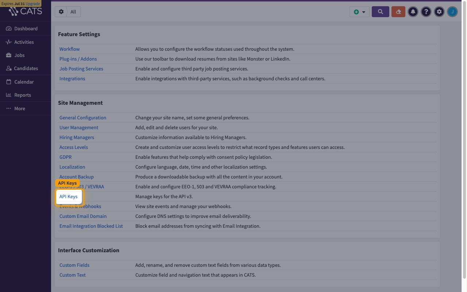This screenshot has width=467, height=292.
Task: Click text "Change your site name, set some general preferences."
Action: (x=192, y=118)
